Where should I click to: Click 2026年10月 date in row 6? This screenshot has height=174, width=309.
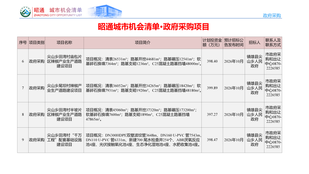coord(234,62)
